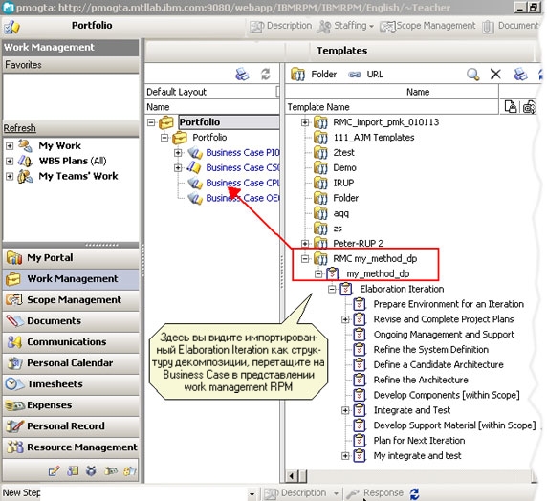
Task: Click the print icon in portfolio pane
Action: click(x=242, y=74)
